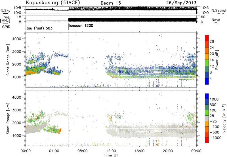Click the "Kapuskasing (fitACF)" plot title

53,3
